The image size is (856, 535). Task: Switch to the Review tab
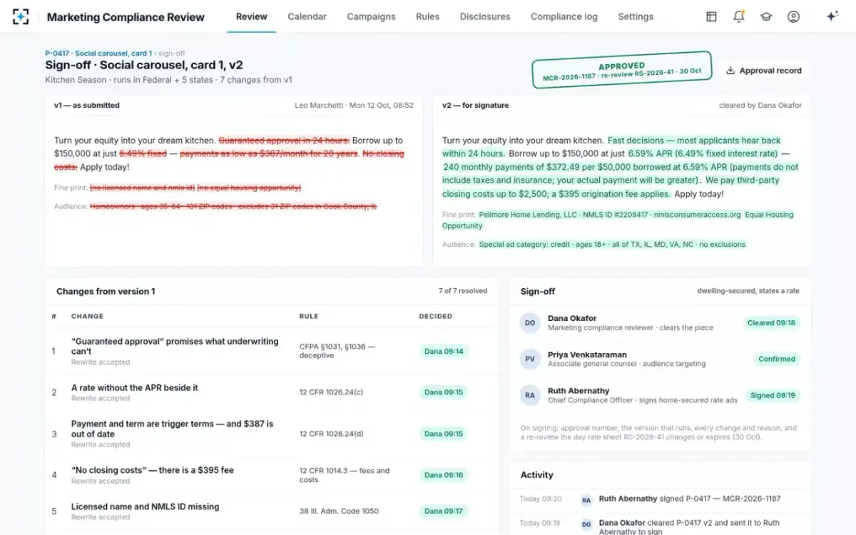click(x=251, y=16)
